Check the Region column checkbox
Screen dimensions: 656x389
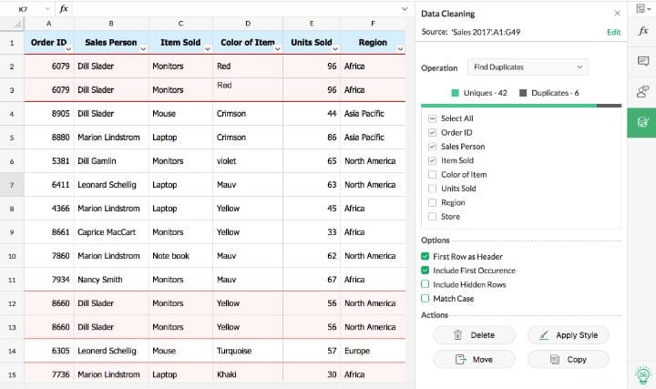[432, 202]
